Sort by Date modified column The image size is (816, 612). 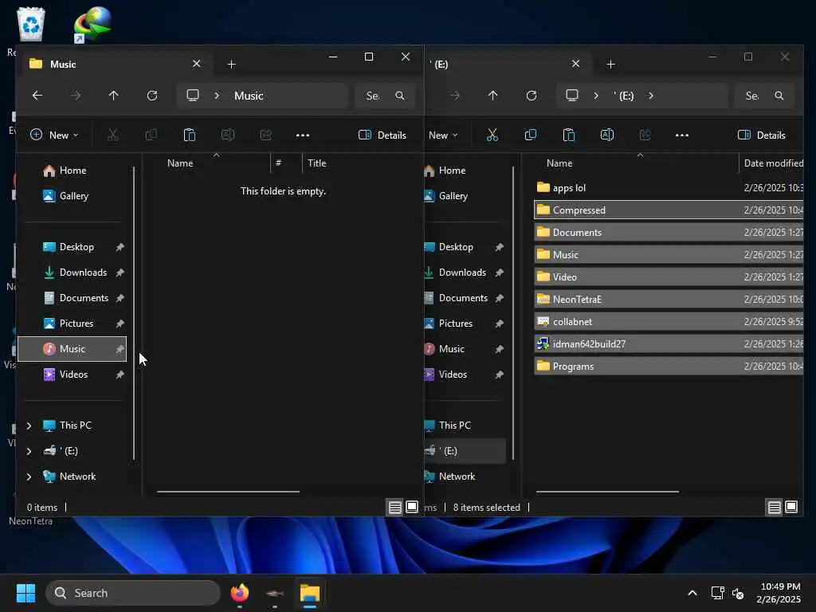coord(771,163)
